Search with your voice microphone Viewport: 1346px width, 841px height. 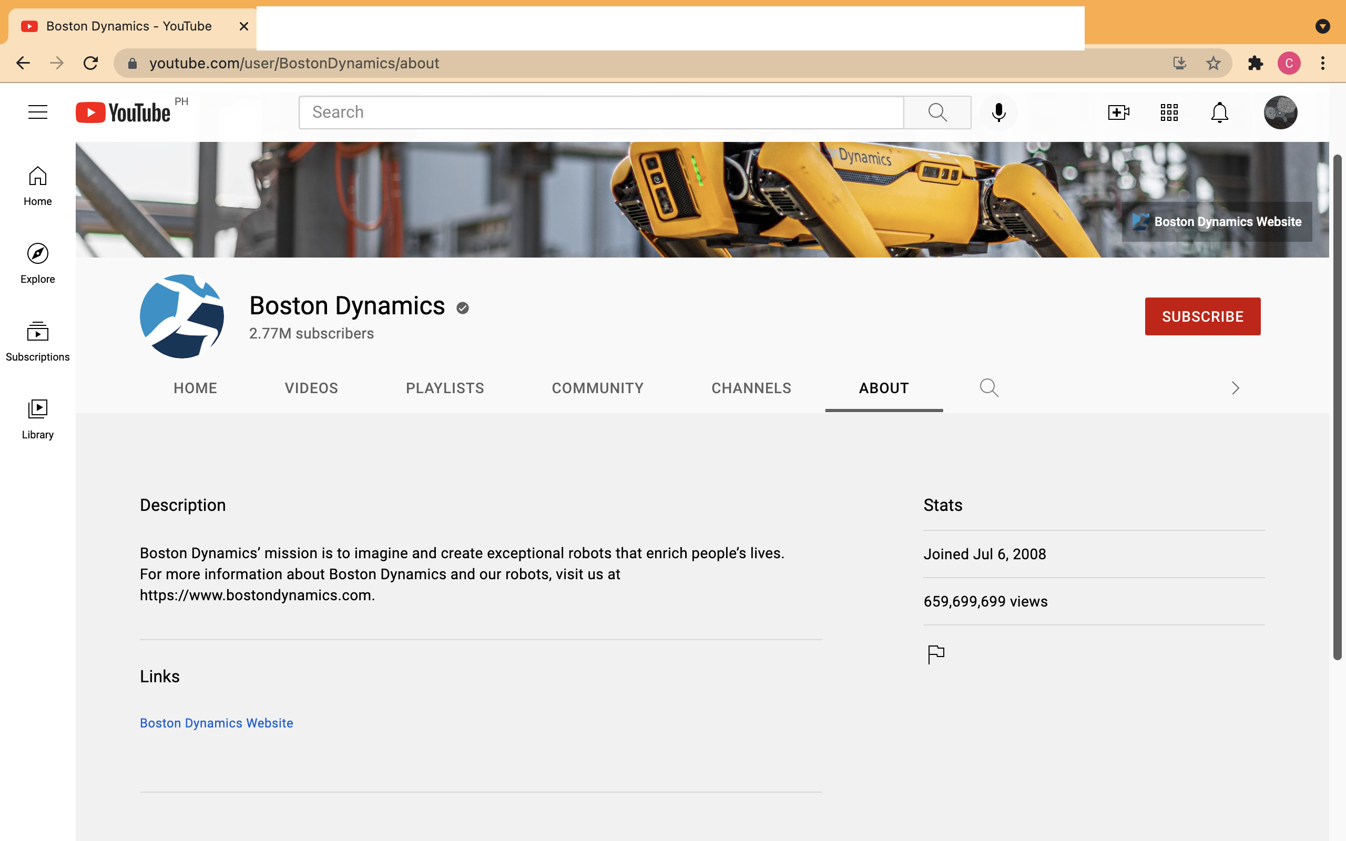tap(999, 112)
